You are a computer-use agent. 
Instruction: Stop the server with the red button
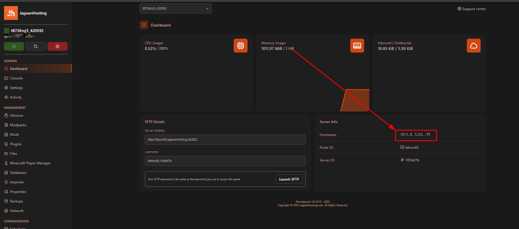pos(57,46)
